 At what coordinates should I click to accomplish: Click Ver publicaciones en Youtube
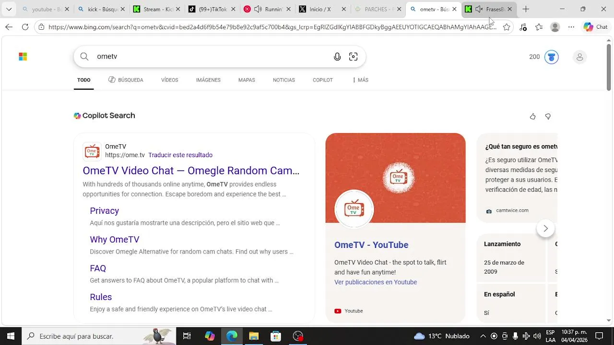coord(376,282)
